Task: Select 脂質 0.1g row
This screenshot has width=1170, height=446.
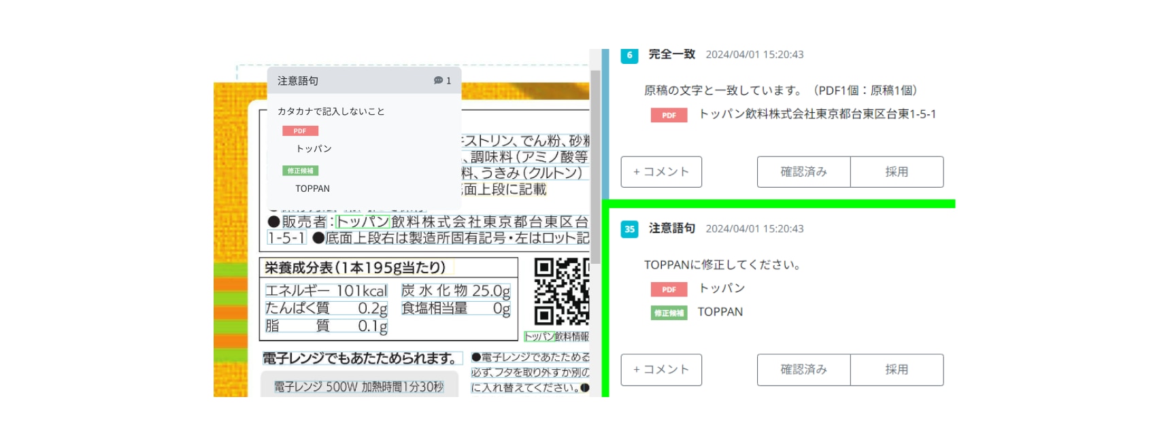Action: click(327, 326)
